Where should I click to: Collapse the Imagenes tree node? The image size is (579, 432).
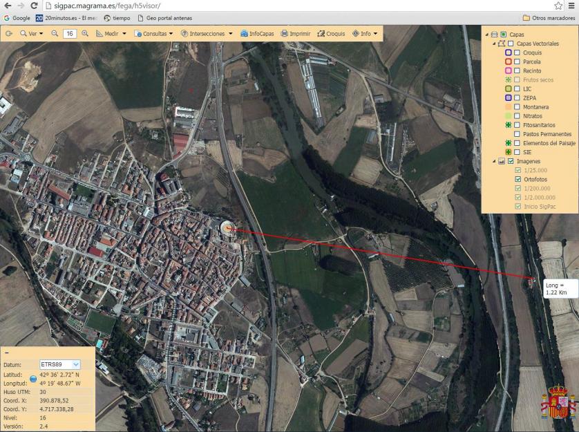click(x=494, y=161)
